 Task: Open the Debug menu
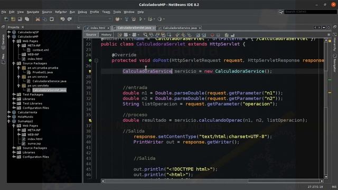pos(82,12)
